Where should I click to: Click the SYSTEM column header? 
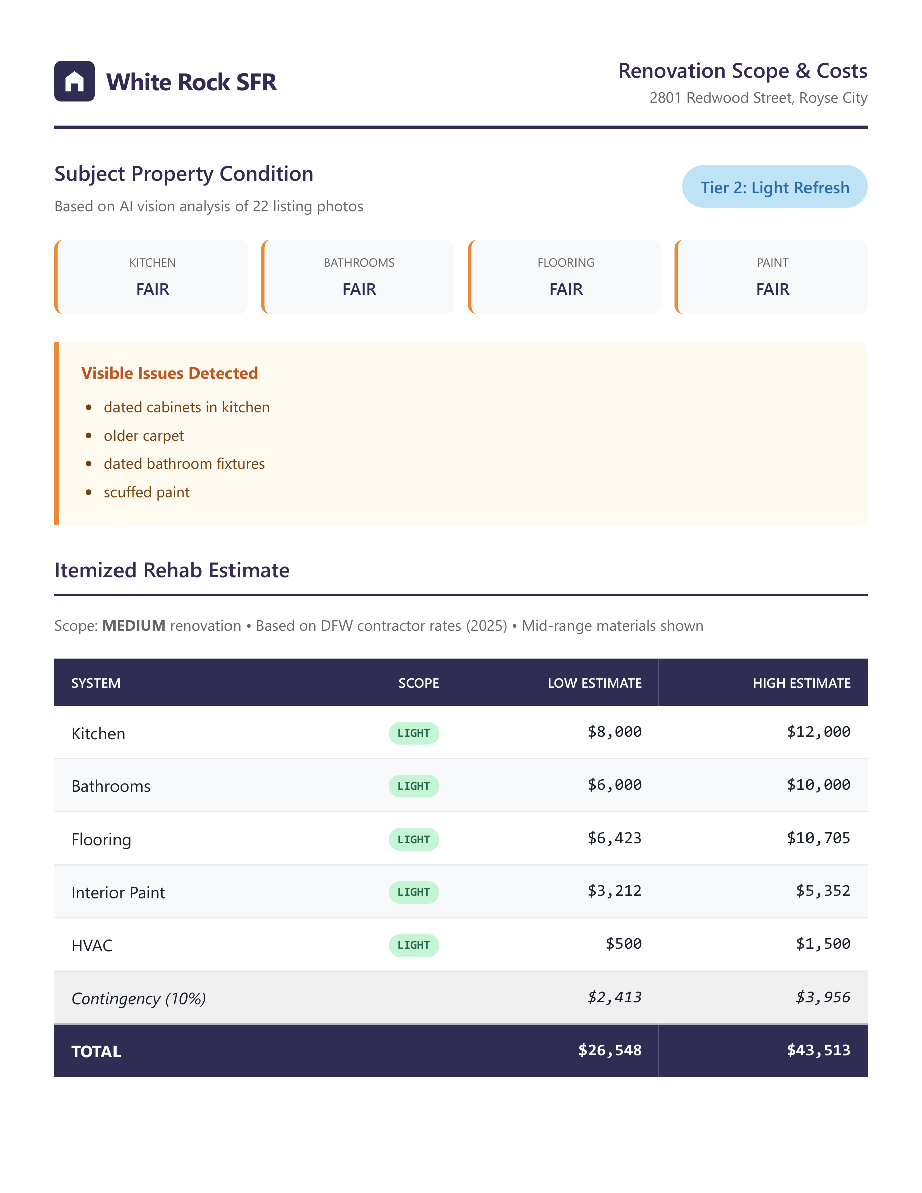click(x=96, y=683)
